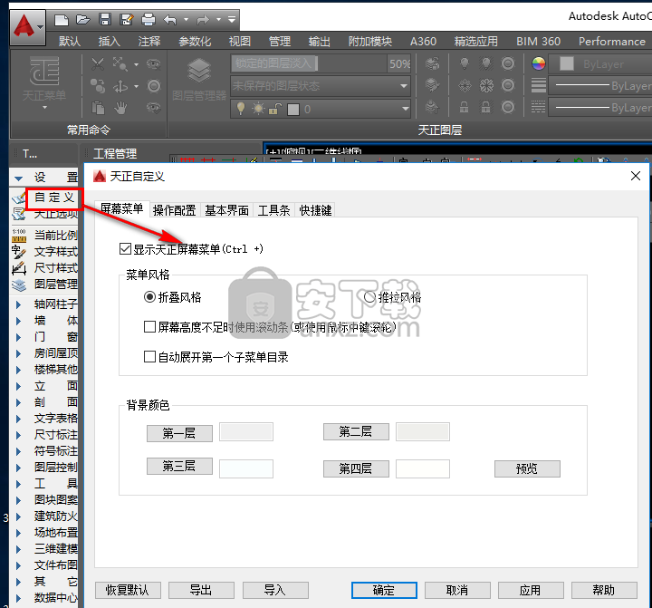The height and width of the screenshot is (608, 652).
Task: Click the Redo arrow icon
Action: (x=203, y=20)
